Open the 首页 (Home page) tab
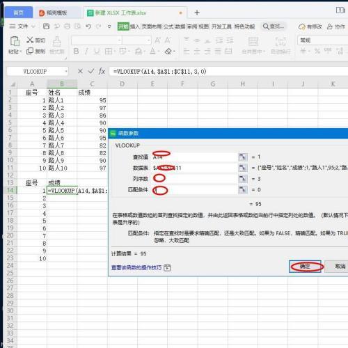The height and width of the screenshot is (348, 348). point(19,13)
